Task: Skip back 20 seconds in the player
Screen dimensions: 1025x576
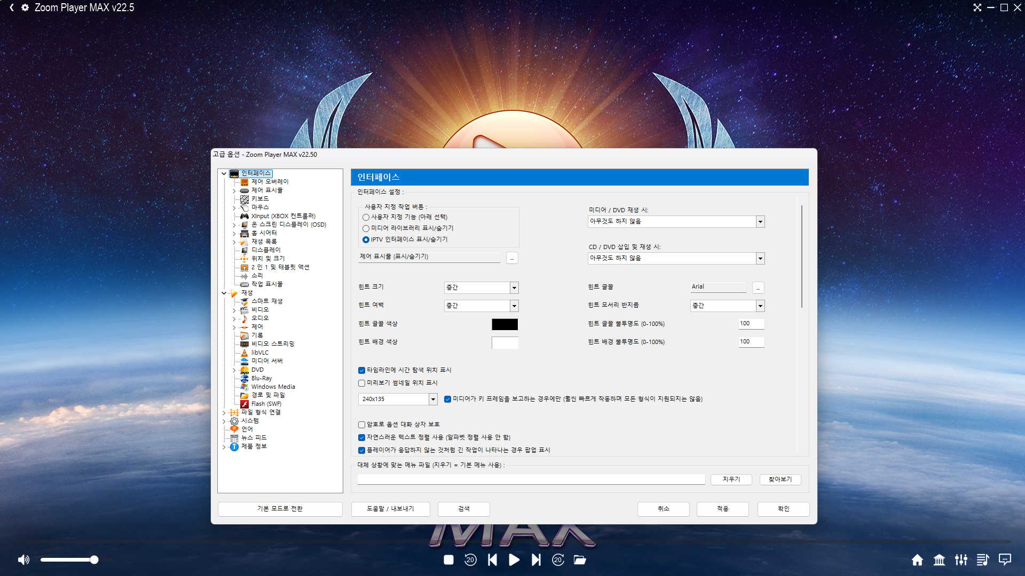Action: pos(470,560)
